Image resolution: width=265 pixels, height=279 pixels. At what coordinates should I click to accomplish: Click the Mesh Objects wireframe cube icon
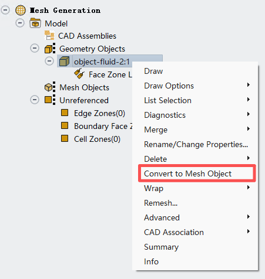click(x=50, y=87)
